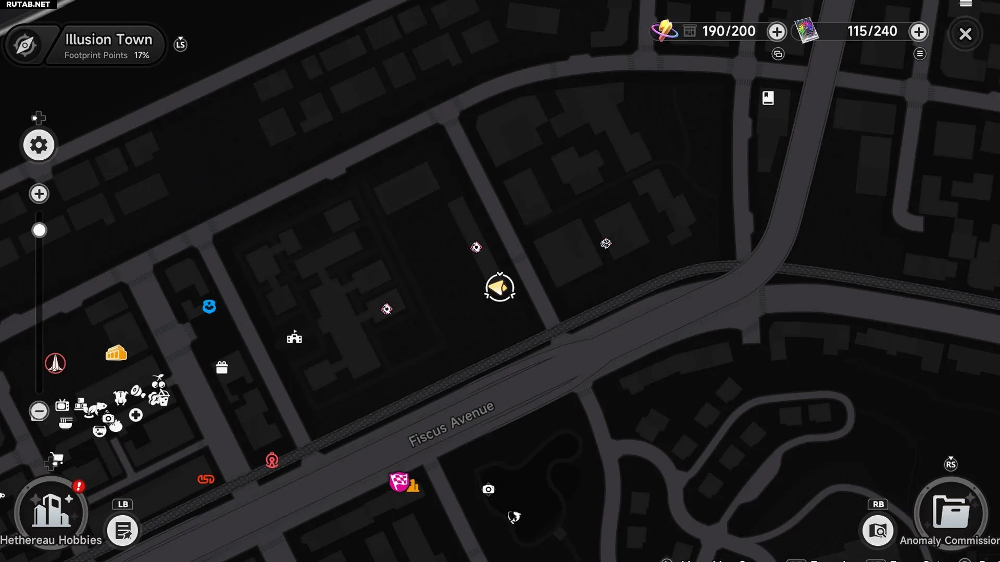This screenshot has height=562, width=1000.
Task: Zoom in with the plus button
Action: pos(39,194)
